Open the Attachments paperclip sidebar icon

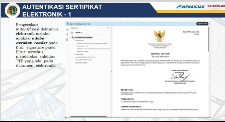click(67, 34)
